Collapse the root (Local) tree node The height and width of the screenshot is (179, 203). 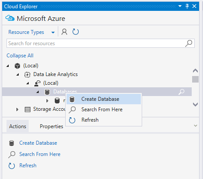point(8,66)
